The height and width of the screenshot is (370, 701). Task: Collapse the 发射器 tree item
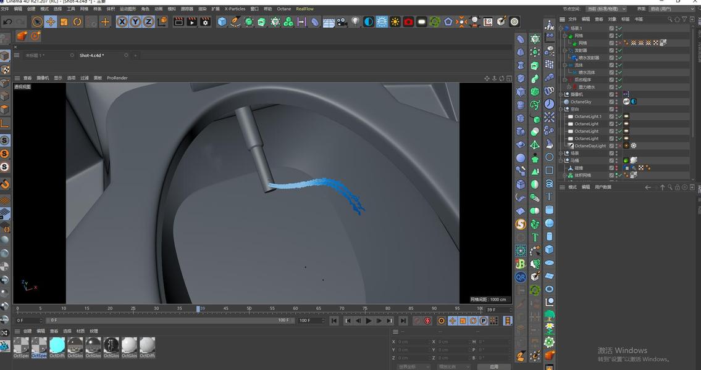click(x=565, y=51)
